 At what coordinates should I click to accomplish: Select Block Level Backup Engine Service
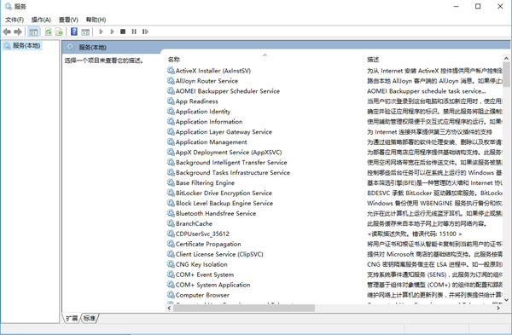(x=224, y=203)
